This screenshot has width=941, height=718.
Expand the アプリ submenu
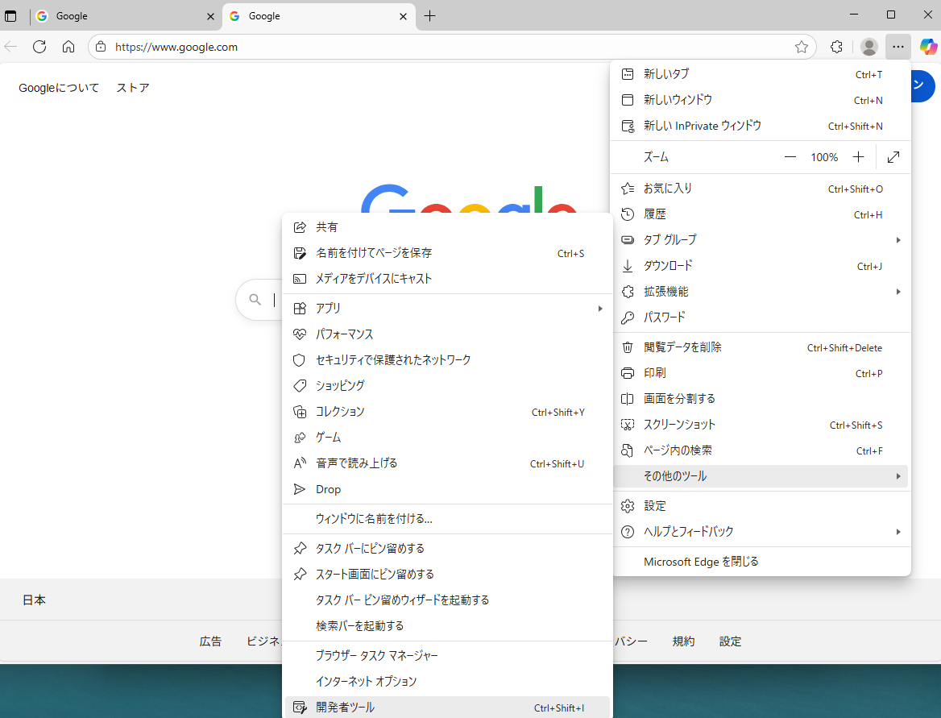pos(447,309)
